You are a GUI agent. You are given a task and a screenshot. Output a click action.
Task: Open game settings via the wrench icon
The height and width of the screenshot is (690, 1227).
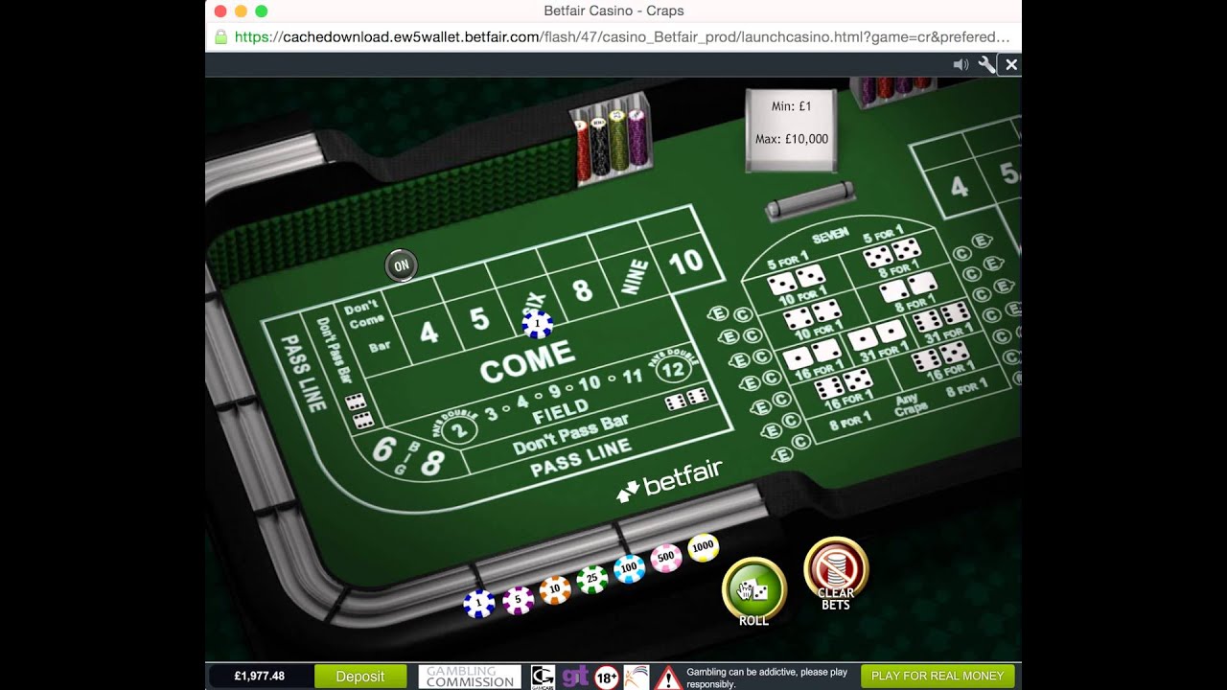coord(986,64)
